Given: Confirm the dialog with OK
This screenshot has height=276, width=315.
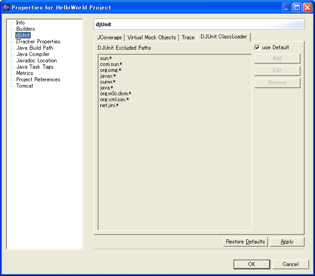Looking at the screenshot, I should click(252, 264).
